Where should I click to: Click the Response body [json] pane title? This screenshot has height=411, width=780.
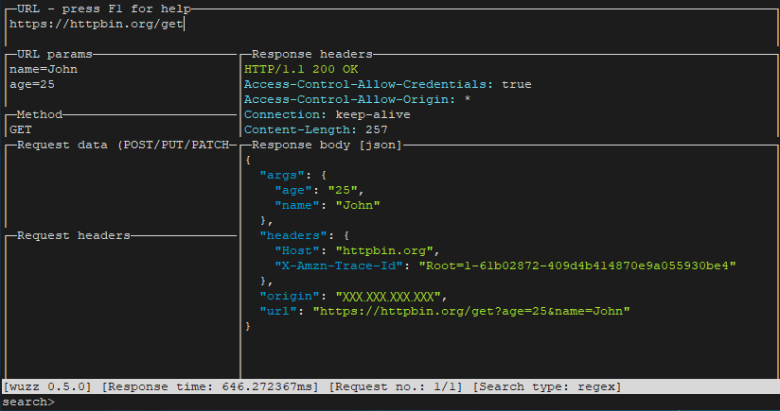(x=328, y=145)
